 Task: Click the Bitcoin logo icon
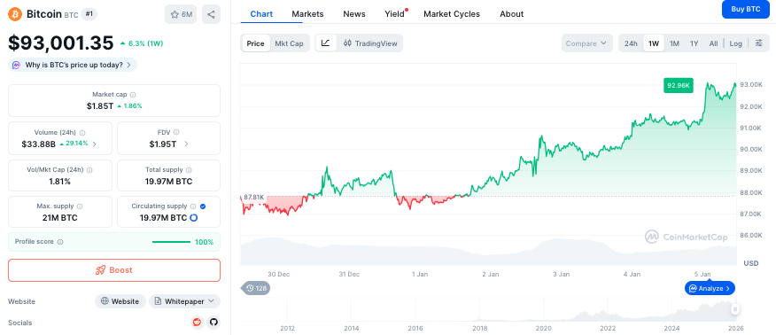15,14
